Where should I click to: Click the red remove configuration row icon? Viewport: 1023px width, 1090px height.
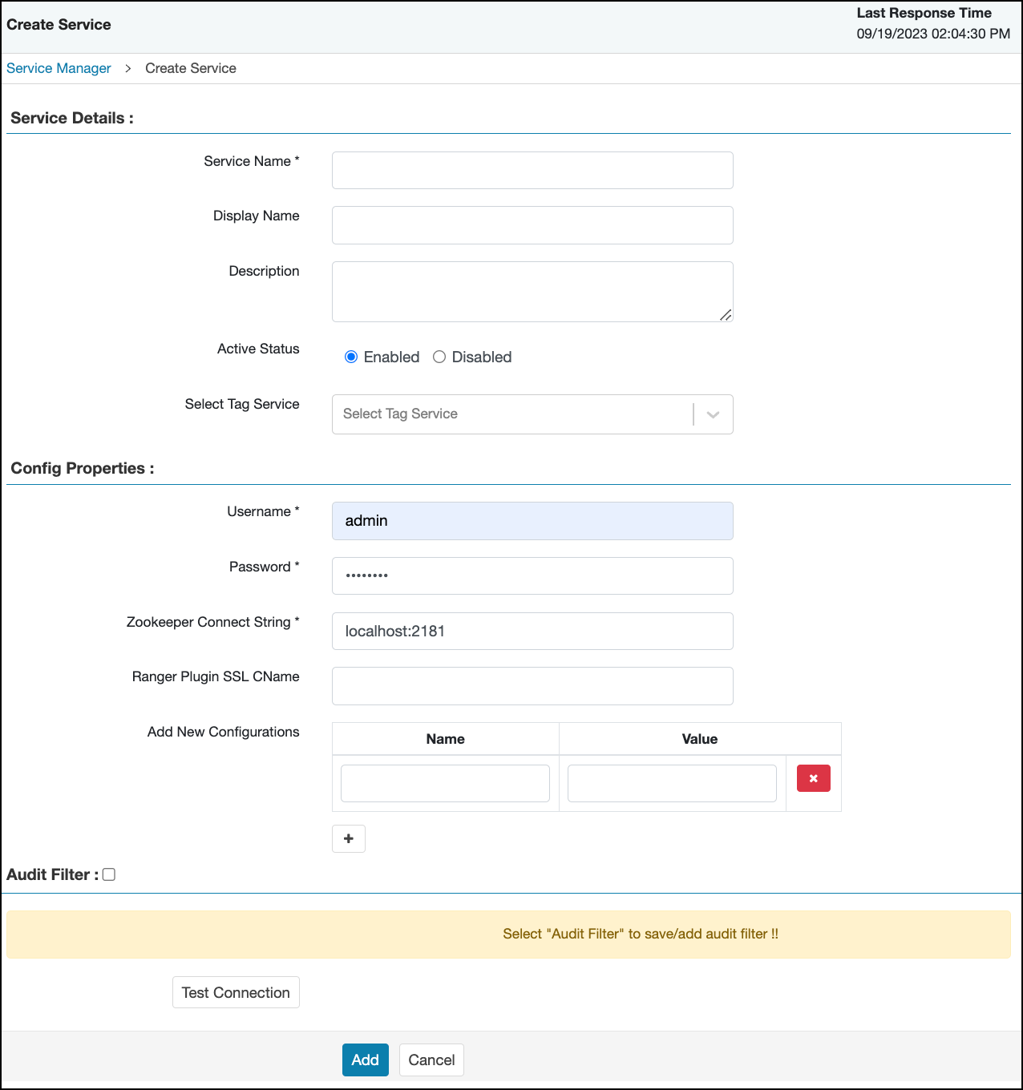(813, 778)
